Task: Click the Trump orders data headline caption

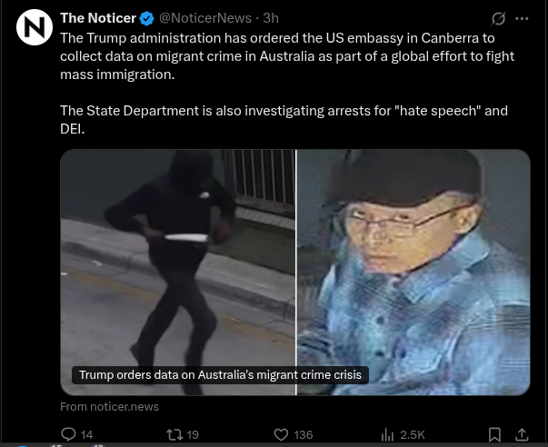Action: tap(220, 374)
